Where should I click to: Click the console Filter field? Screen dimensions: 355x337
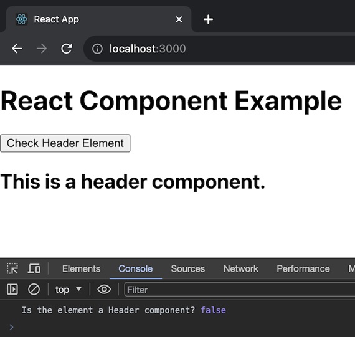[x=240, y=290]
